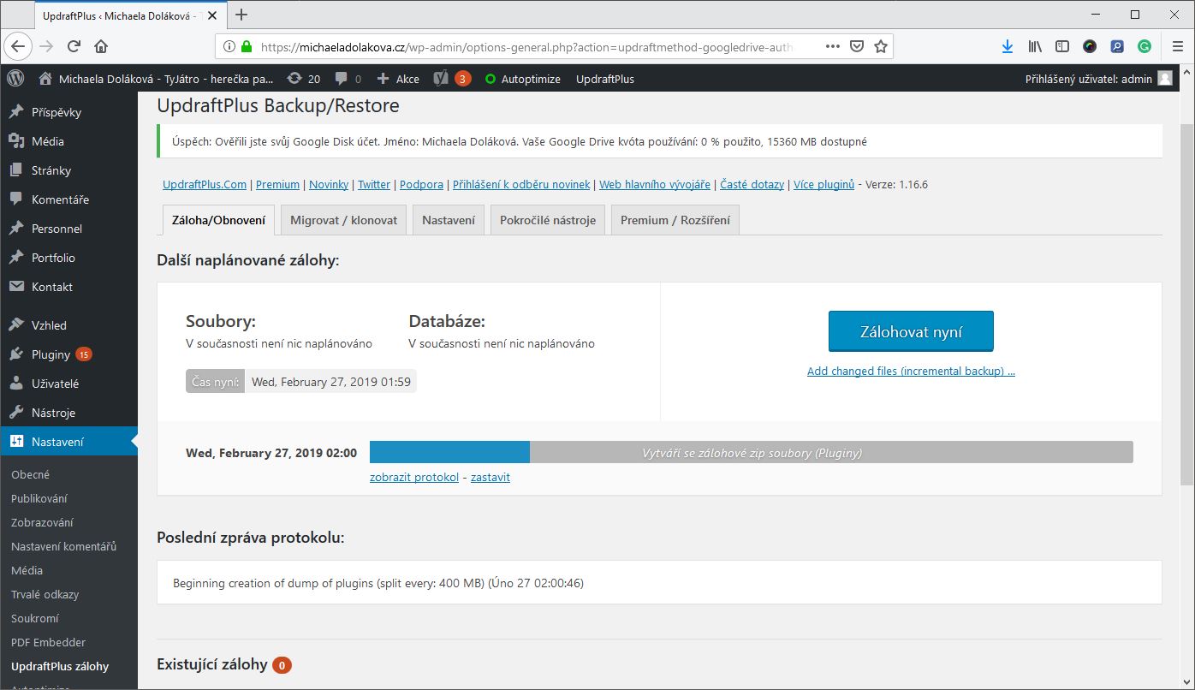Click the WordPress logo in admin bar
1195x690 pixels.
click(x=15, y=79)
